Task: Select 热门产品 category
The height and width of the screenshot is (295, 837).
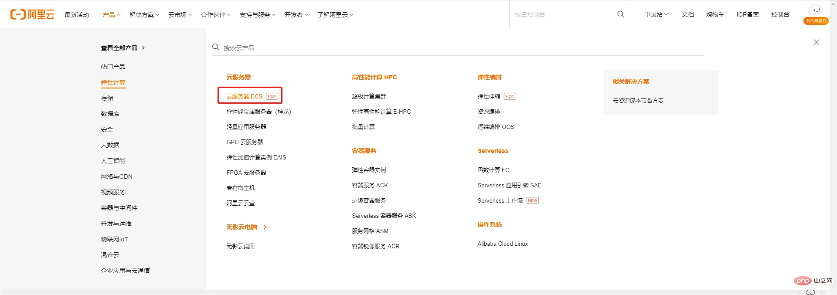Action: click(113, 67)
